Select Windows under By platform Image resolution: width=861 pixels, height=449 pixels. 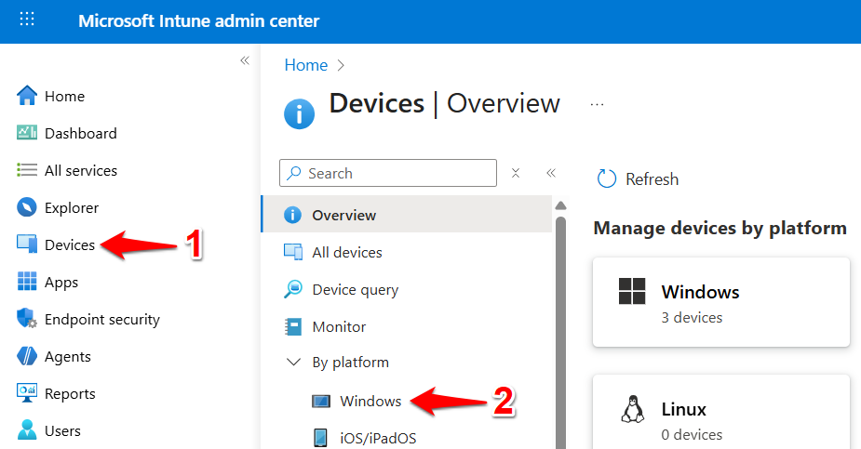370,402
